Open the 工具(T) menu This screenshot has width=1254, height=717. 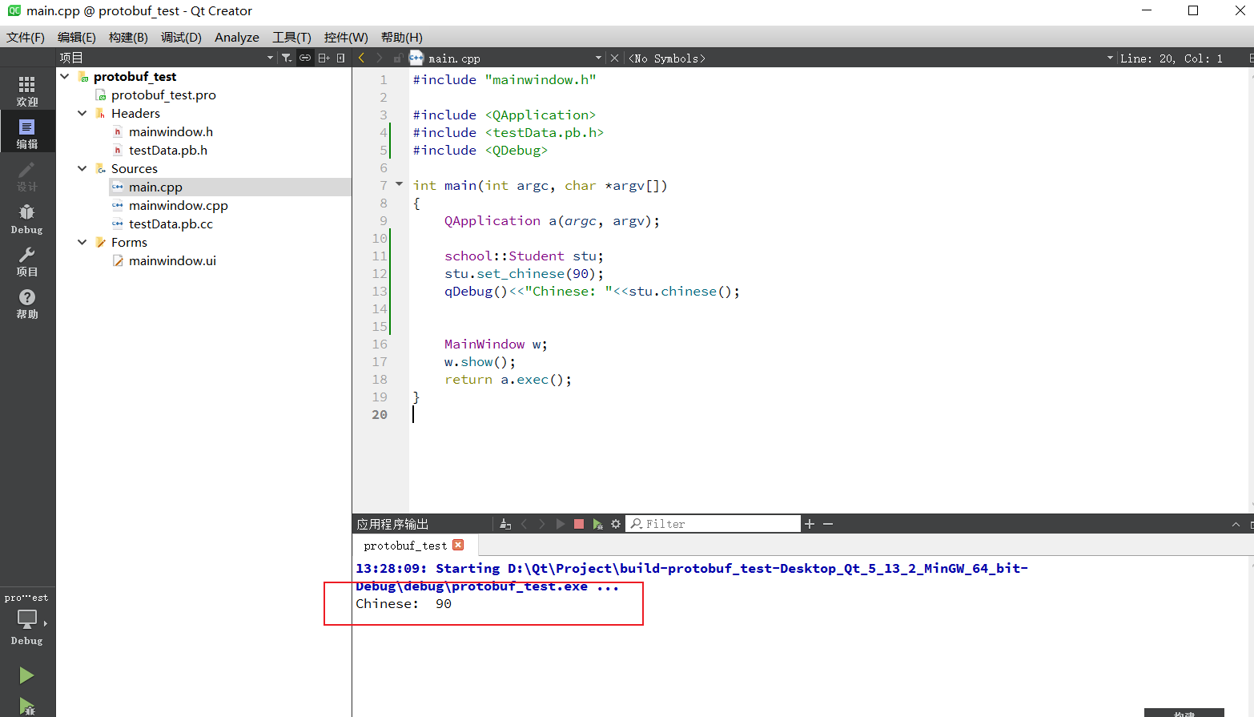[291, 37]
